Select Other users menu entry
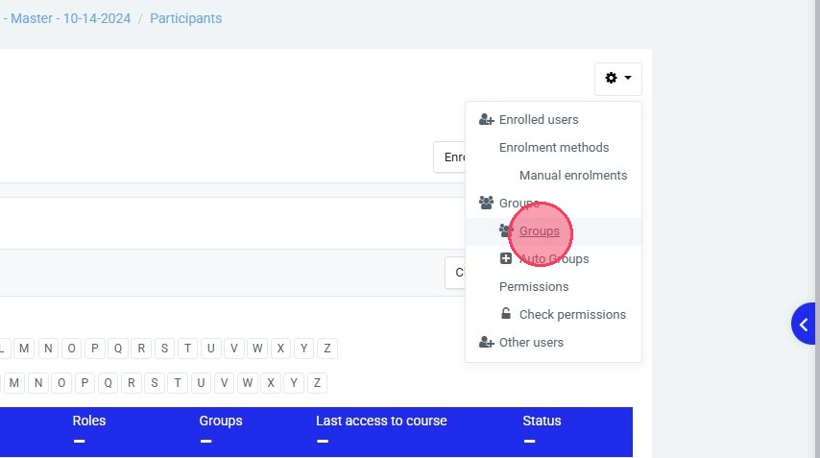This screenshot has height=458, width=820. pos(531,343)
